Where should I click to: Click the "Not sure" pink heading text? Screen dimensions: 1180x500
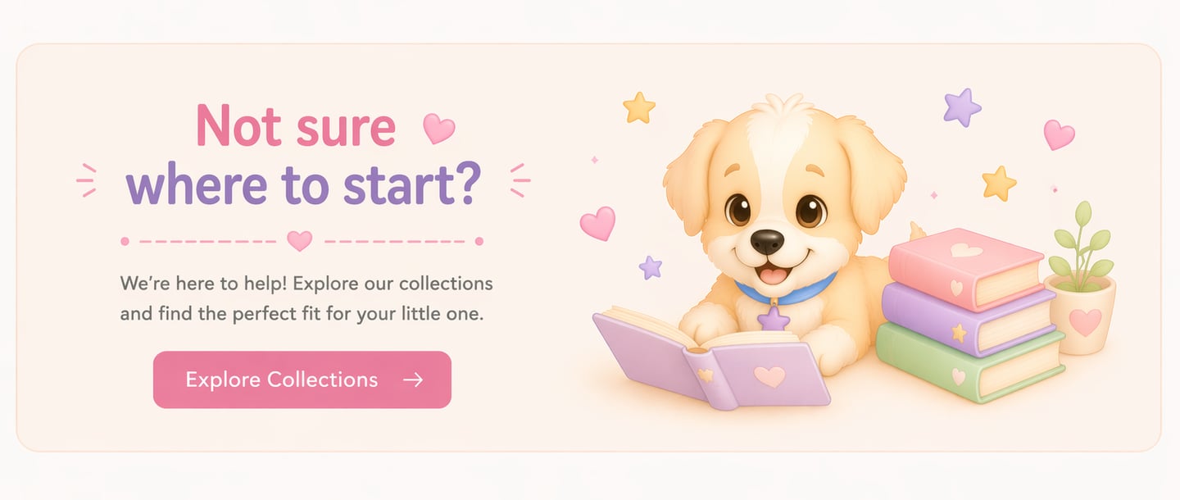(x=296, y=126)
